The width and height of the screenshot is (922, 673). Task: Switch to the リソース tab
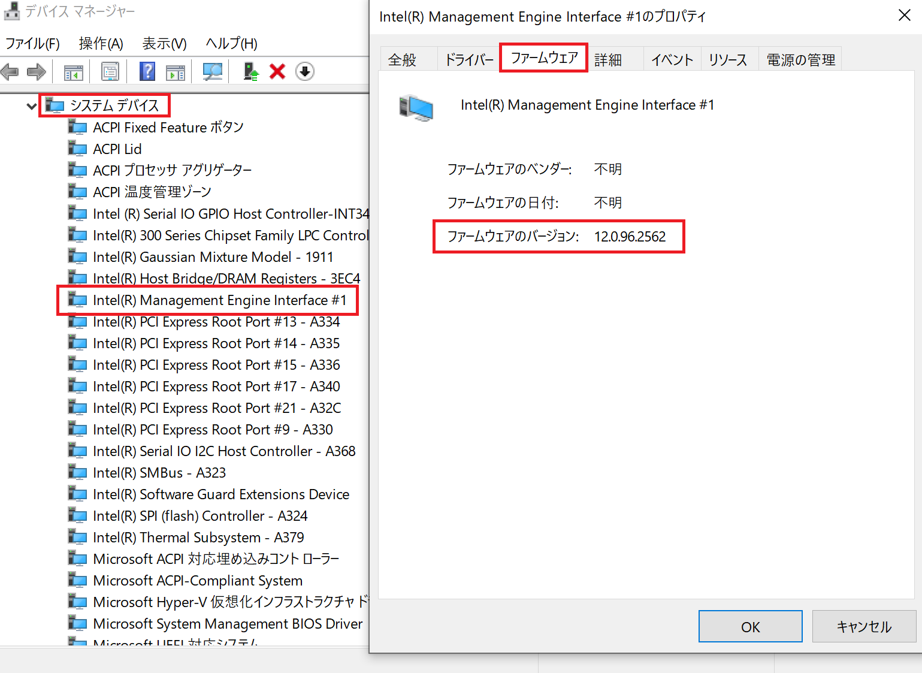(x=728, y=59)
